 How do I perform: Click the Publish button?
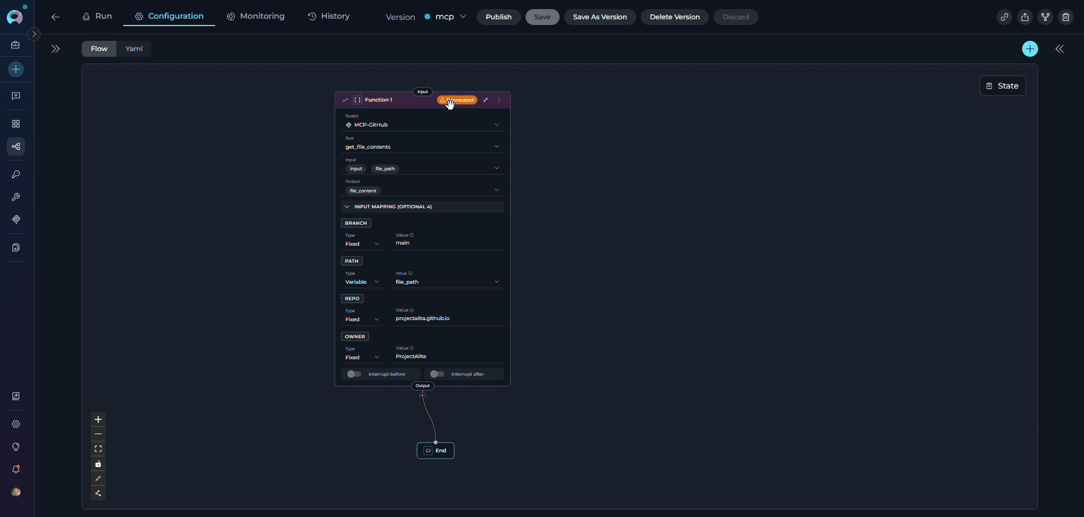point(498,17)
